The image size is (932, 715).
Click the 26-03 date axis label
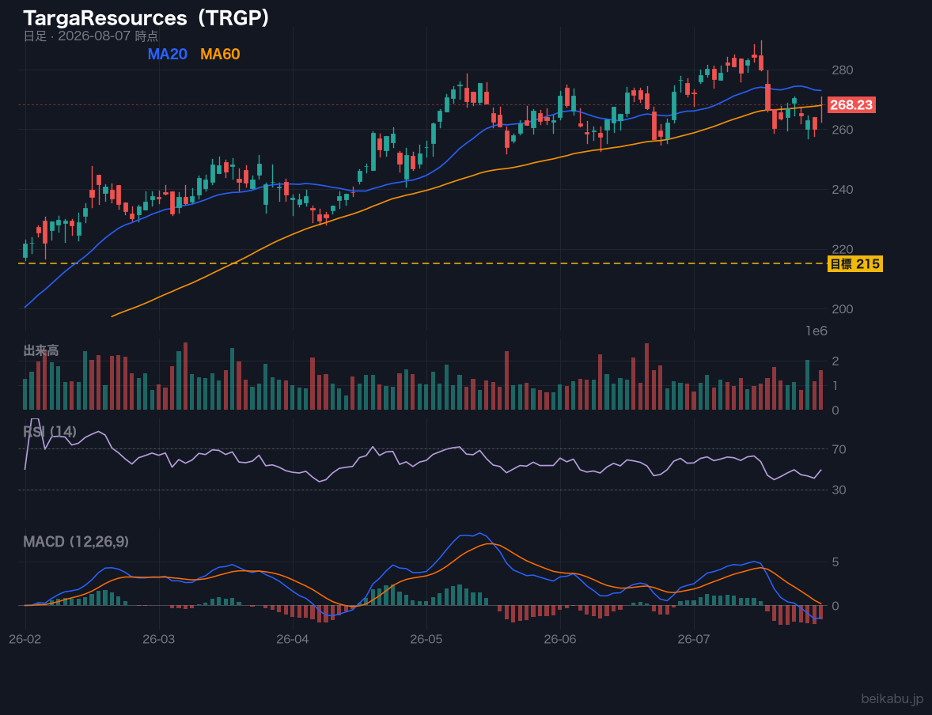159,640
